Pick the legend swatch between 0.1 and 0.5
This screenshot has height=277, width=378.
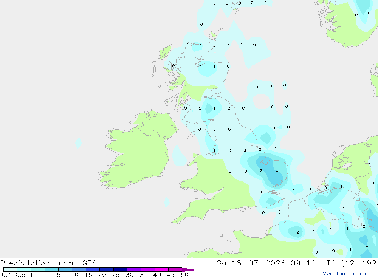pos(10,269)
